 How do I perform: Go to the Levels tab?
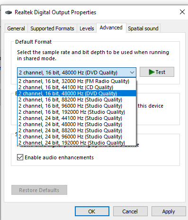coord(87,28)
